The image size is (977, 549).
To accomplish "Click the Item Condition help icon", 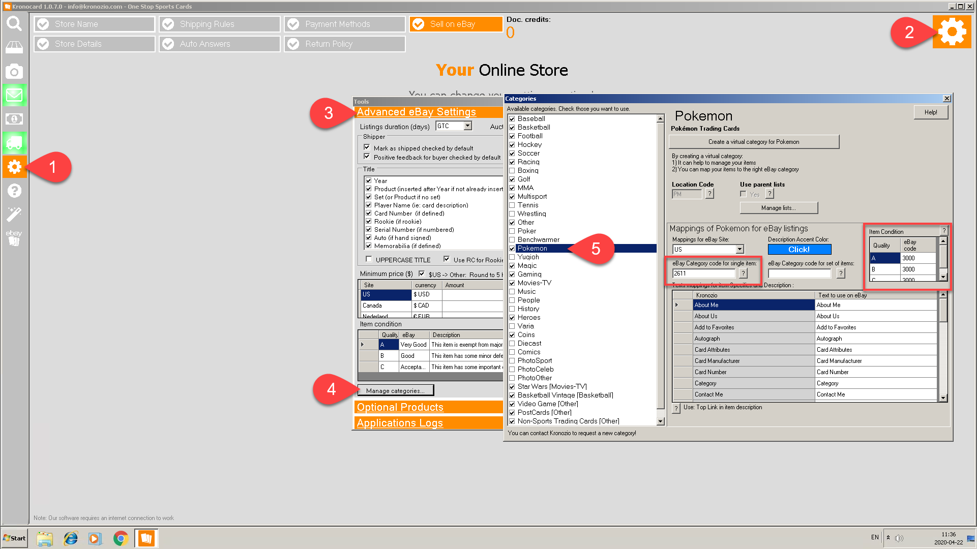I will [944, 231].
